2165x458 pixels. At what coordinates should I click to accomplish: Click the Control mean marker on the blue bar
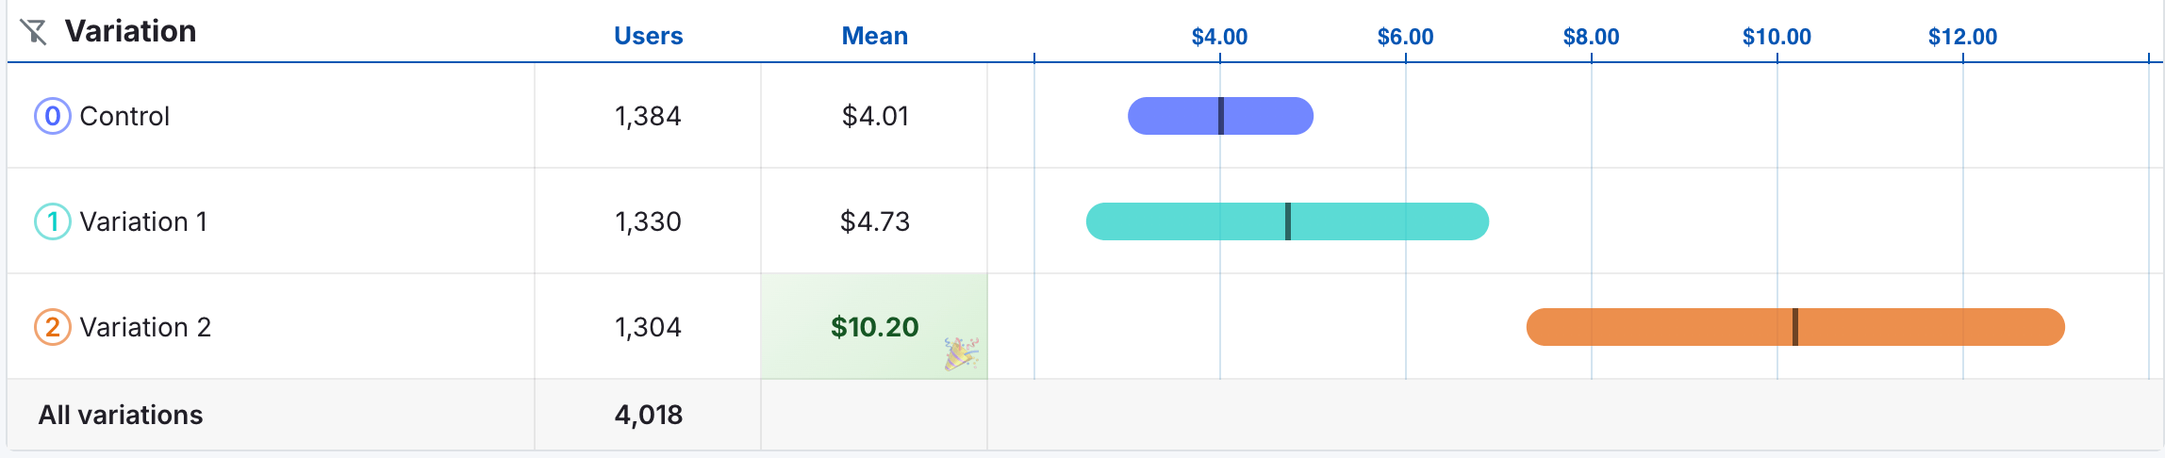(x=1221, y=116)
